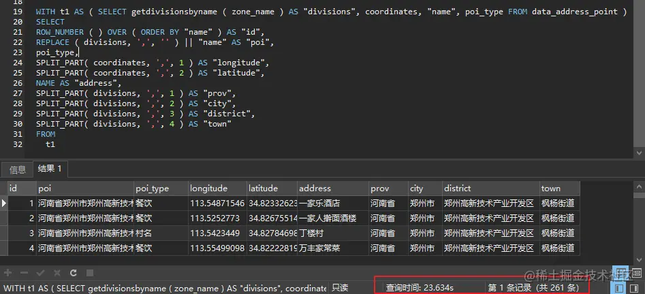645x294 pixels.
Task: Click the id cell of row 4
Action: pos(22,248)
